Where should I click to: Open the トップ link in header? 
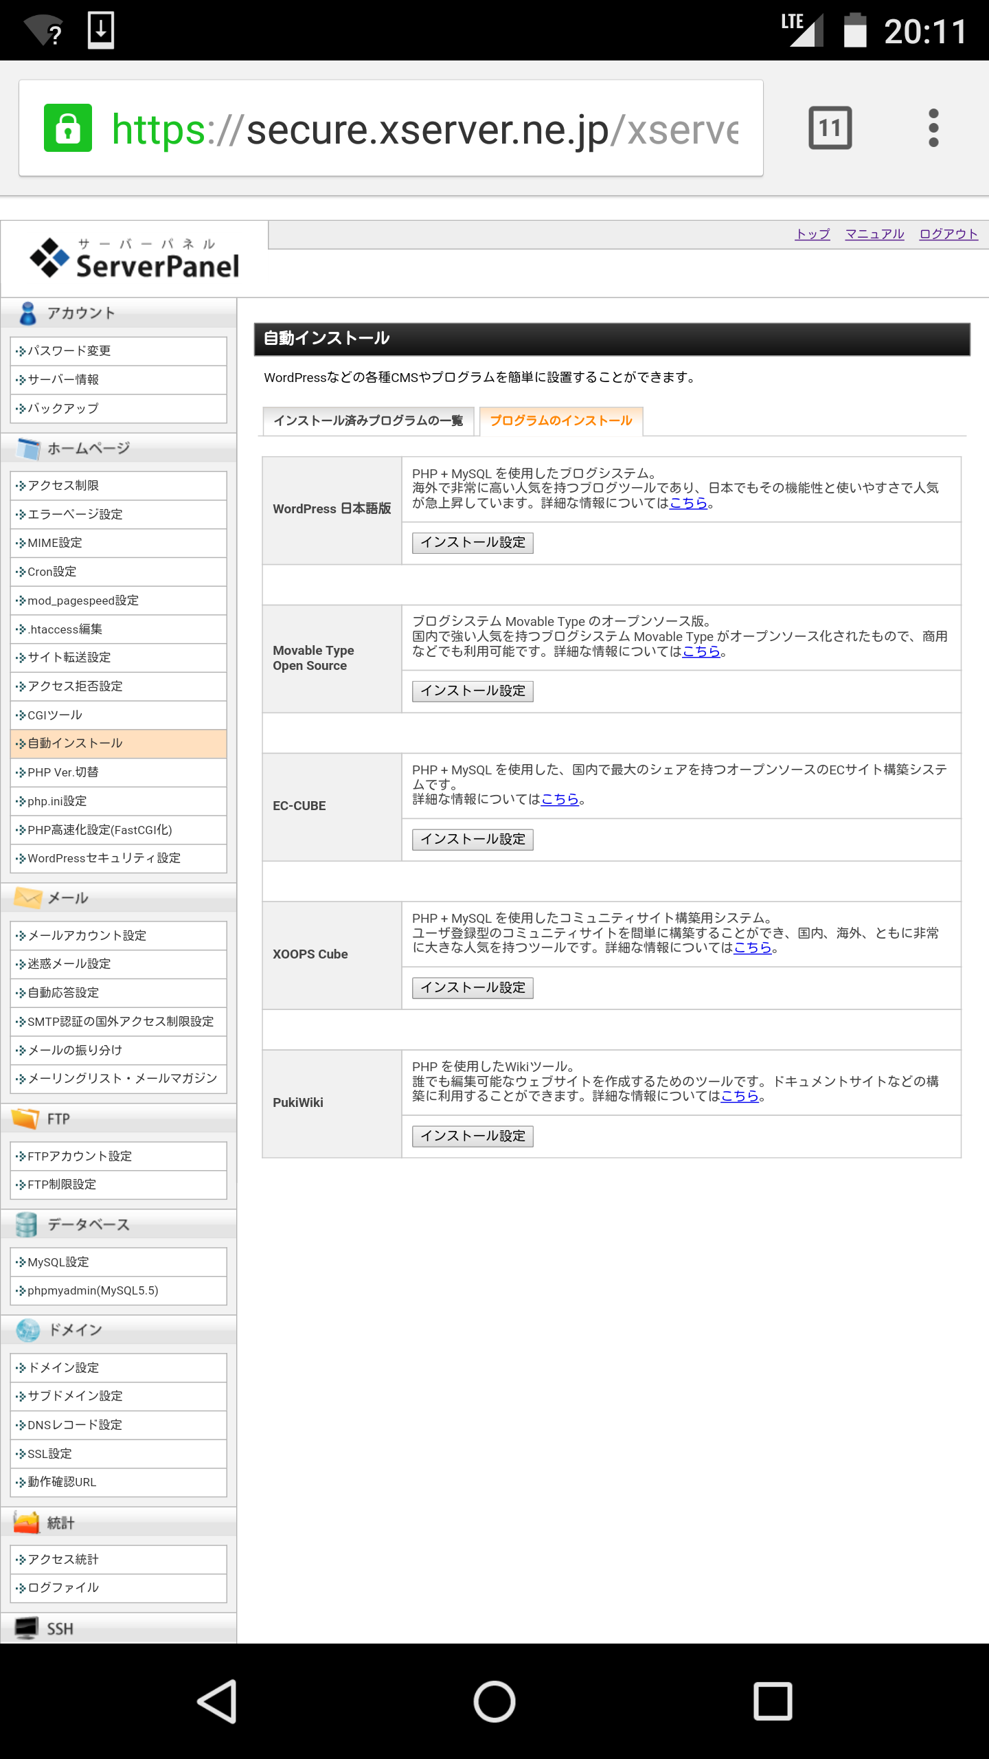[x=812, y=234]
